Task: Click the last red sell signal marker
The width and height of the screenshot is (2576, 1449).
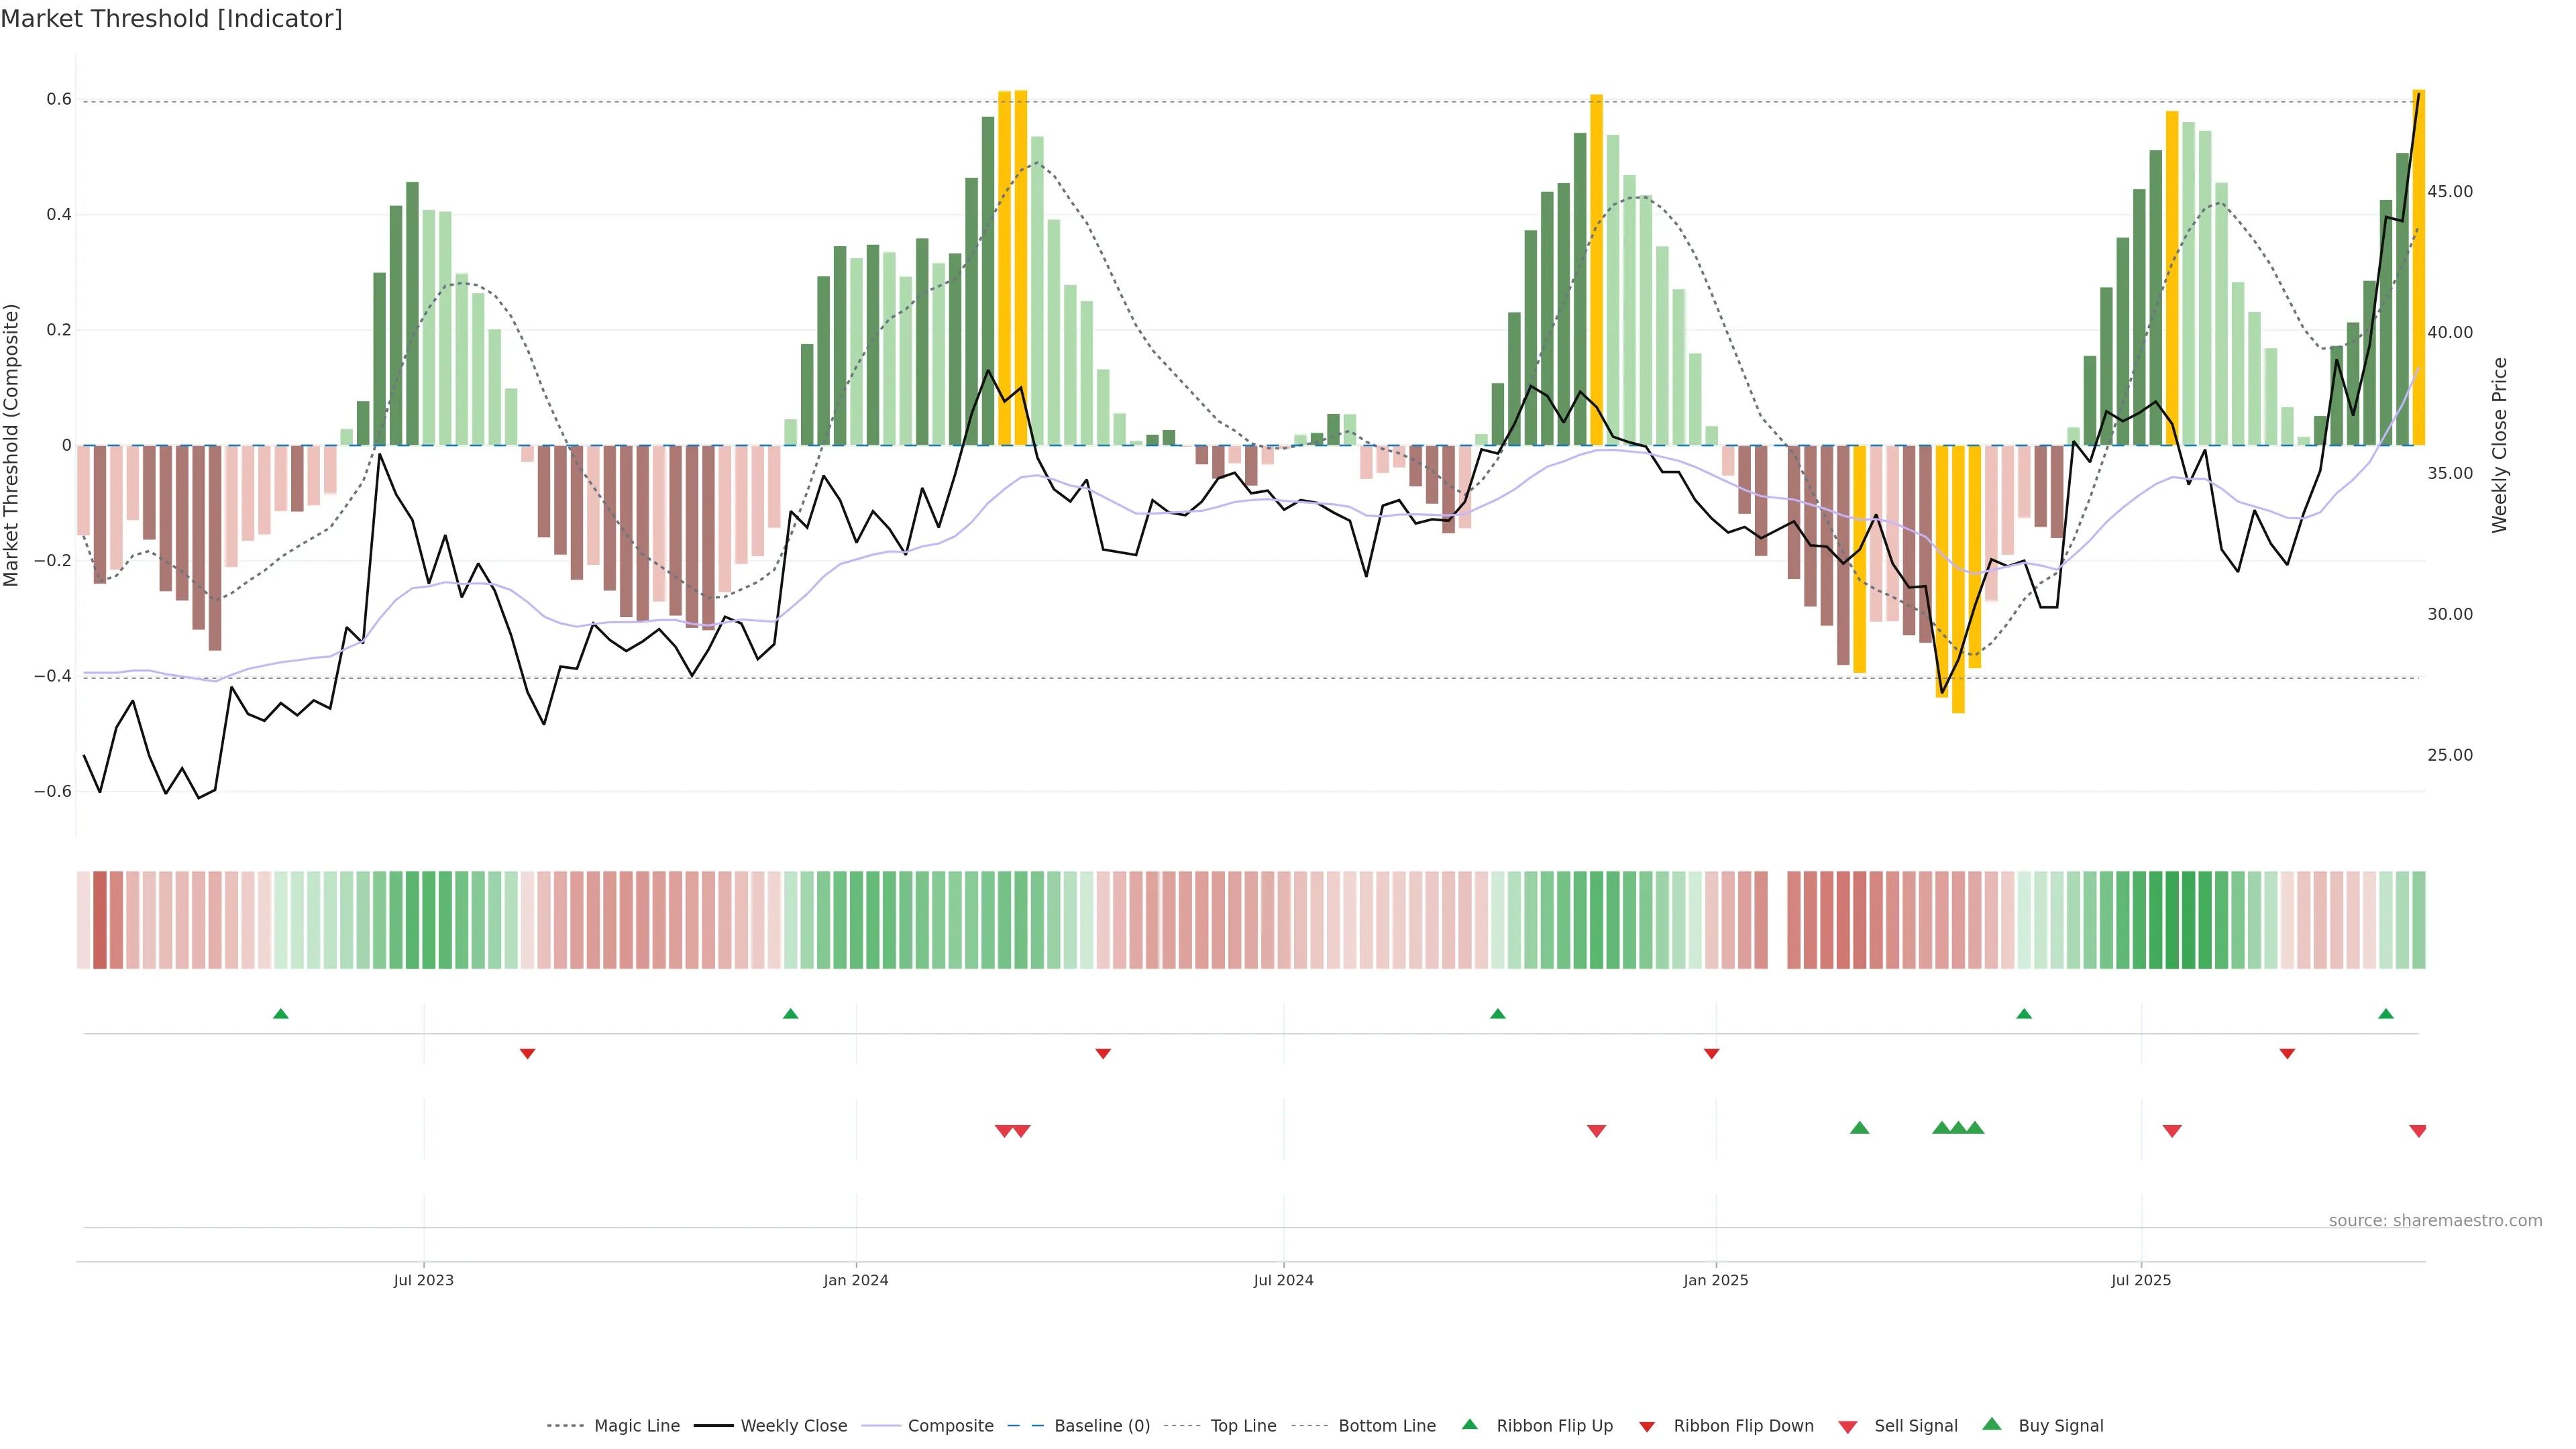Action: pyautogui.click(x=2418, y=1131)
